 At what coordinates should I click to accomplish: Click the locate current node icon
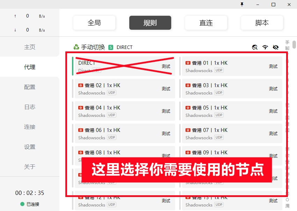click(255, 47)
